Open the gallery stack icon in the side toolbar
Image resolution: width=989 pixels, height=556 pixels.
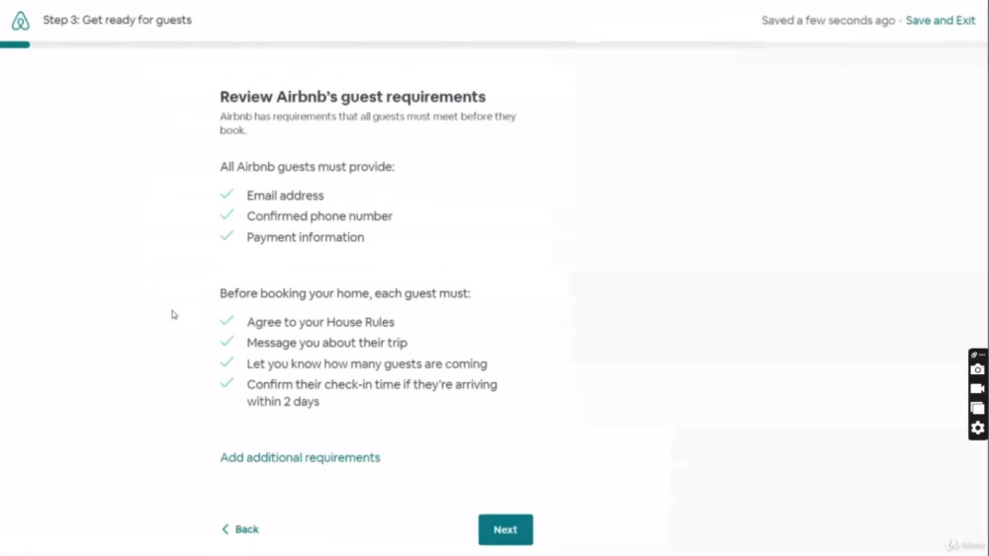click(x=977, y=409)
